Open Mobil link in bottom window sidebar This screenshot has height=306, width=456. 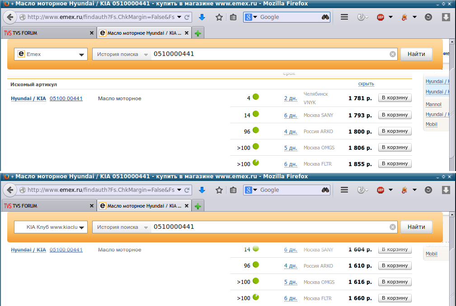click(x=431, y=254)
